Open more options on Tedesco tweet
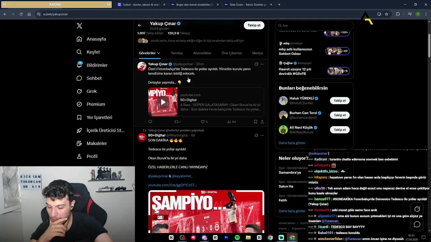Image resolution: width=431 pixels, height=242 pixels. (x=262, y=64)
